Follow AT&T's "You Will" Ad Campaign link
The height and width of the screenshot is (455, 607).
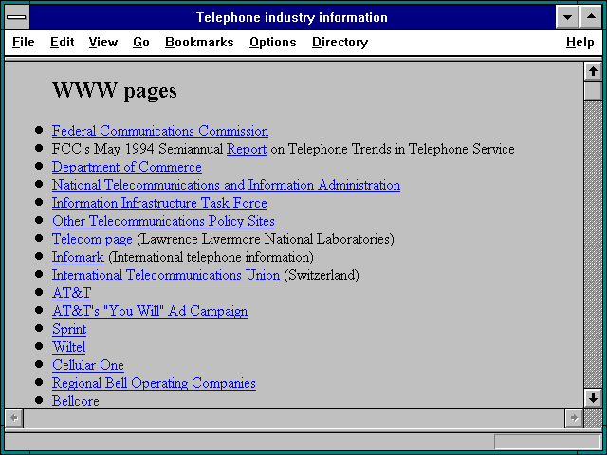[x=150, y=311]
